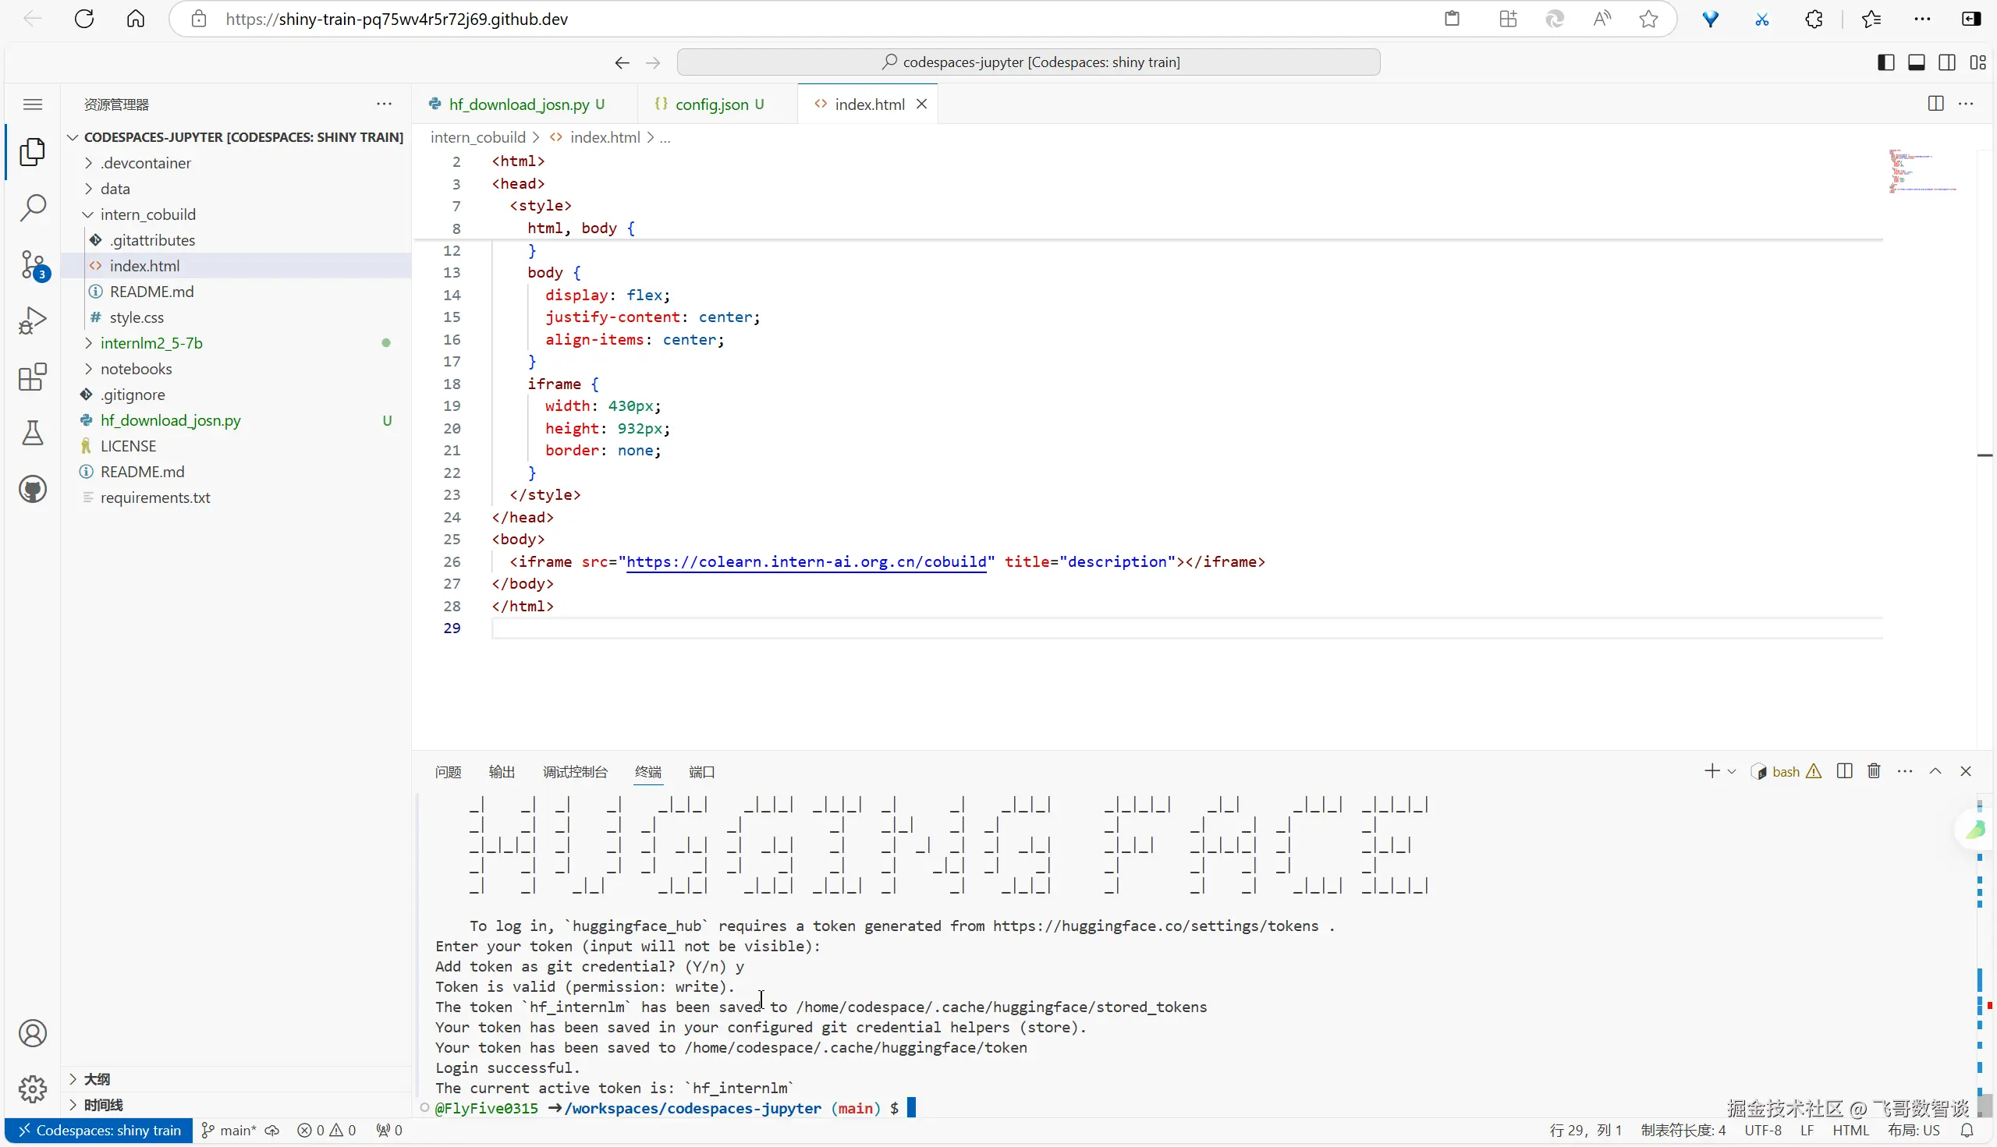This screenshot has width=1997, height=1147.
Task: Split the editor to the right
Action: pos(1935,104)
